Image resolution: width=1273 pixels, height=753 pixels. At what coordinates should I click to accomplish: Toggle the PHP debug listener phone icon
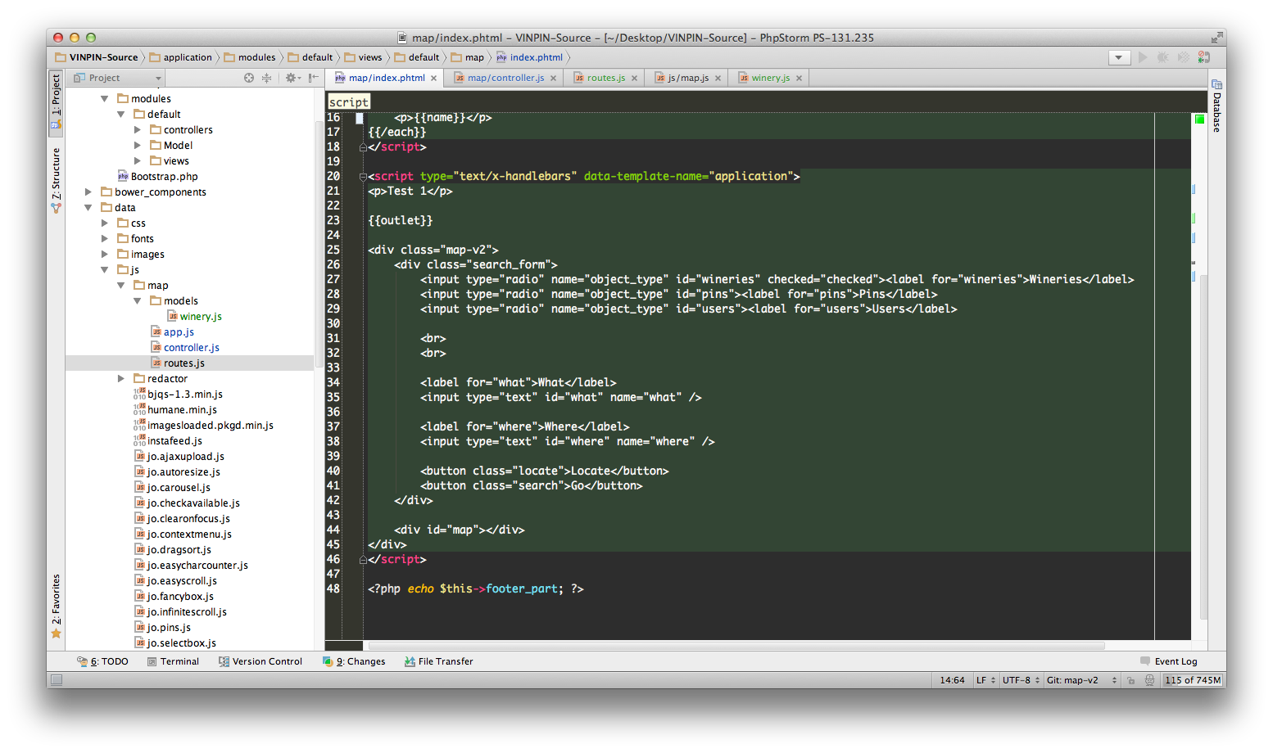[x=1204, y=57]
